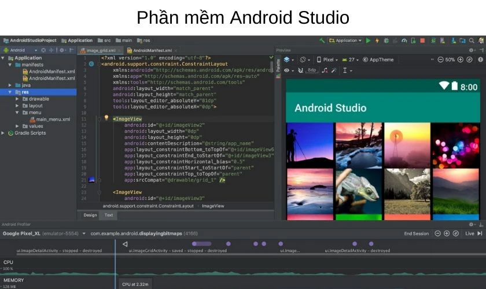Viewport: 486px width, 289px height.
Task: Hide the project panel using pin icon
Action: [72, 50]
